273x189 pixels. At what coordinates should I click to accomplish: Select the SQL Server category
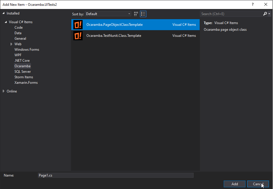22,72
